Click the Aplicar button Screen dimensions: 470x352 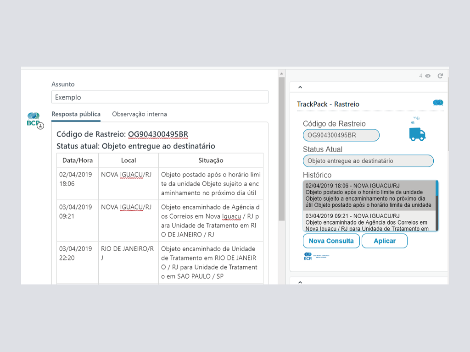(x=384, y=241)
